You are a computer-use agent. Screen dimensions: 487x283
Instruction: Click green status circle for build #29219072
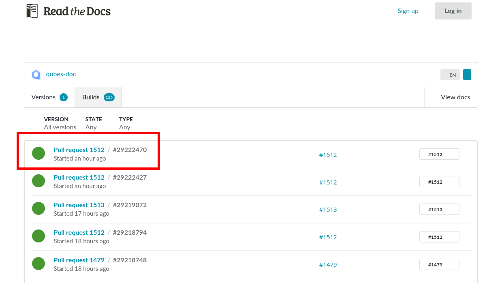(38, 208)
